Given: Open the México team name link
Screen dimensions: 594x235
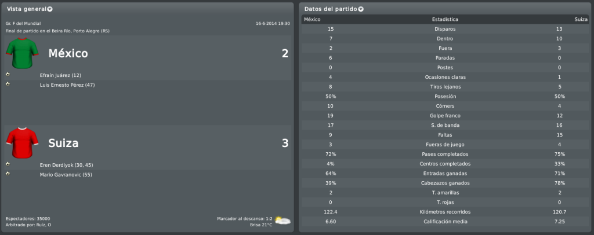Looking at the screenshot, I should tap(68, 54).
